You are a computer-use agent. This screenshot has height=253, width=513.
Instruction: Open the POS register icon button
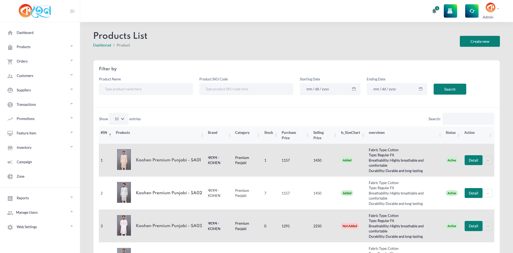(450, 11)
